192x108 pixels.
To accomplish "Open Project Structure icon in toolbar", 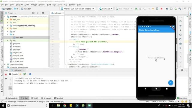I will click(167, 9).
